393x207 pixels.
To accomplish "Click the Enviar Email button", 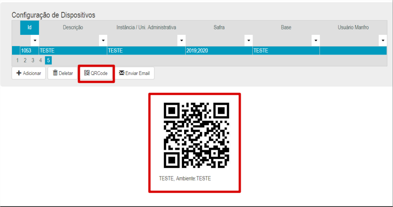I will [134, 73].
